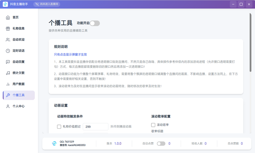Click the home icon beside 首页
Image resolution: width=255 pixels, height=153 pixels.
(8, 18)
